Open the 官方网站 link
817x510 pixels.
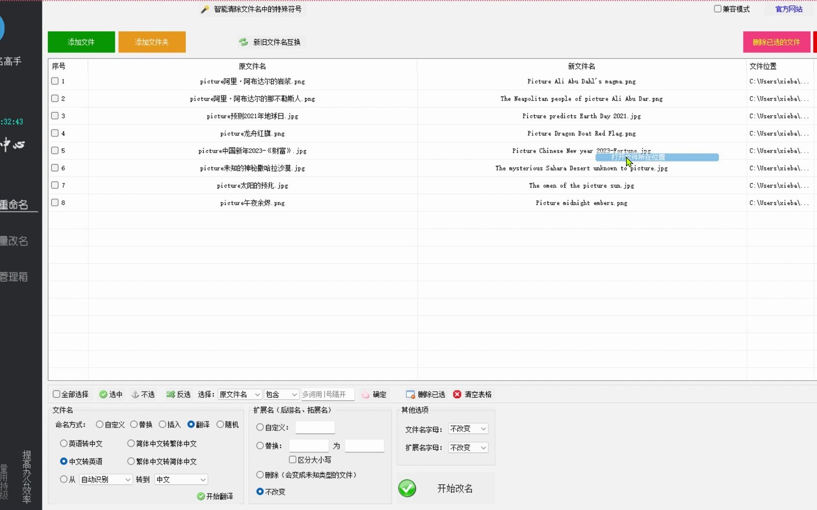(789, 9)
